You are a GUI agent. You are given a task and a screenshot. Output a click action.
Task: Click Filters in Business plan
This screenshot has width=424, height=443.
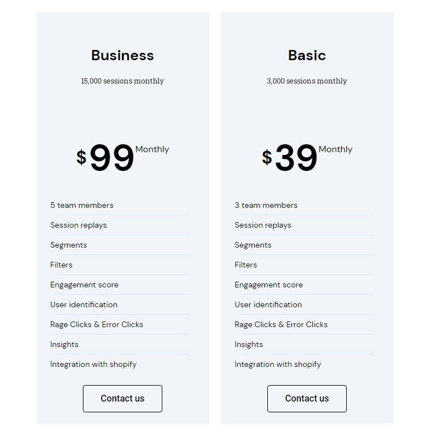tap(61, 265)
